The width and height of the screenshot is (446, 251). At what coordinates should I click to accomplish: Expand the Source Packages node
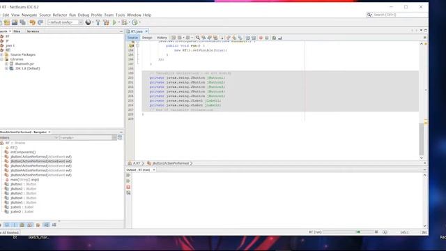tap(1, 54)
